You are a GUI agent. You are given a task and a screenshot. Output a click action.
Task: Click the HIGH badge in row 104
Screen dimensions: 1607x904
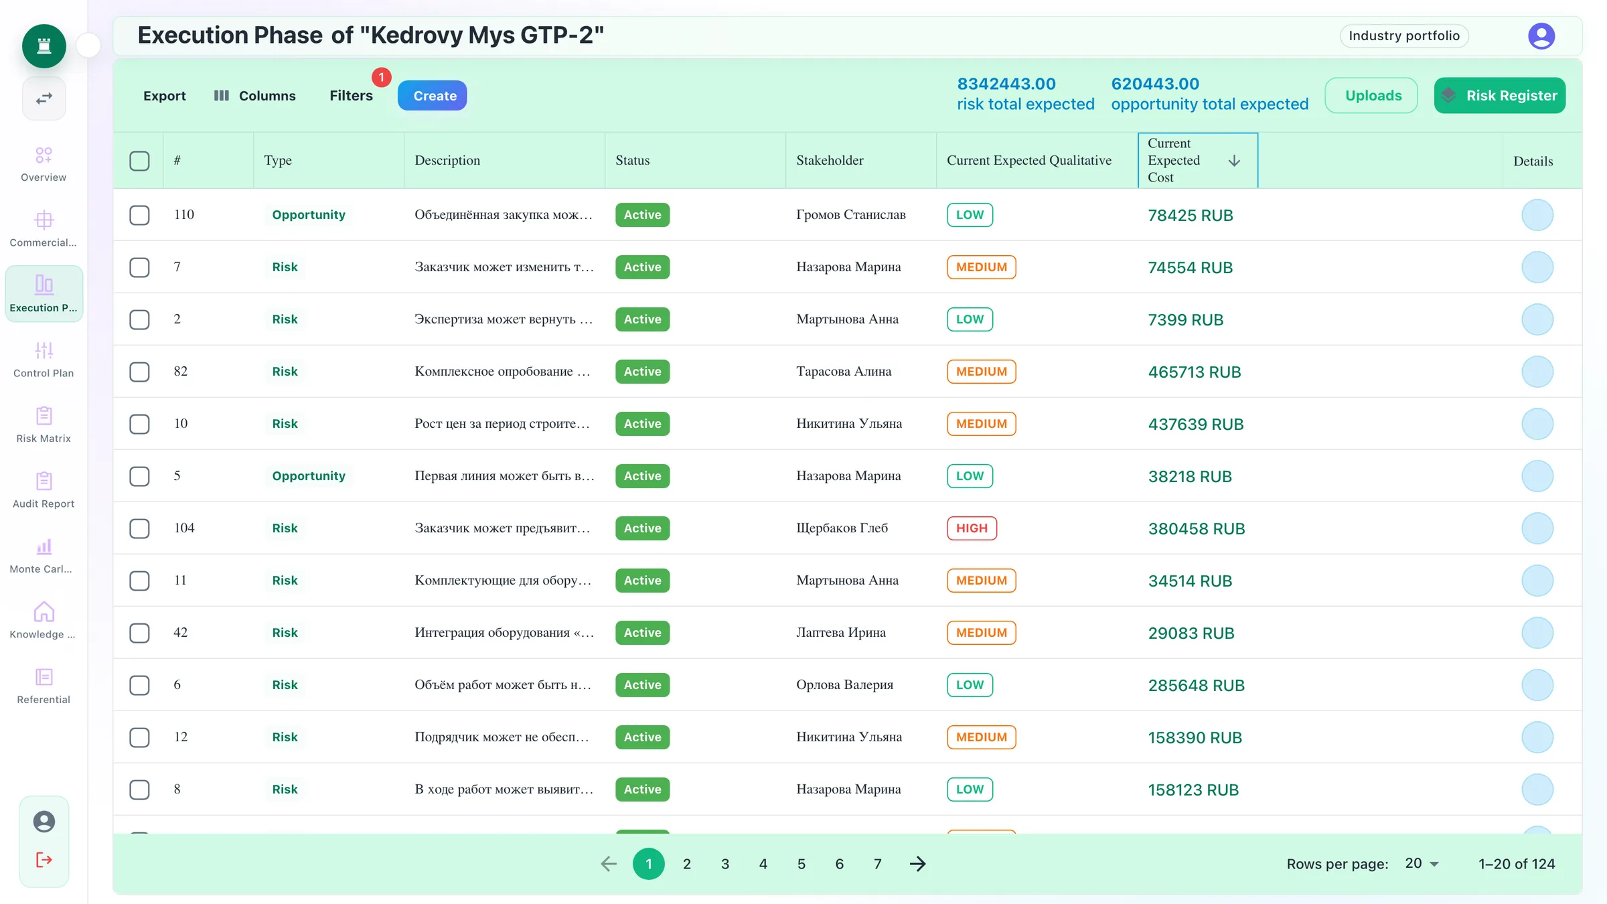[972, 528]
